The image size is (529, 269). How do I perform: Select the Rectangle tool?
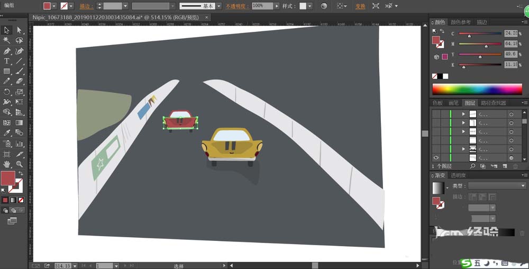[x=6, y=71]
